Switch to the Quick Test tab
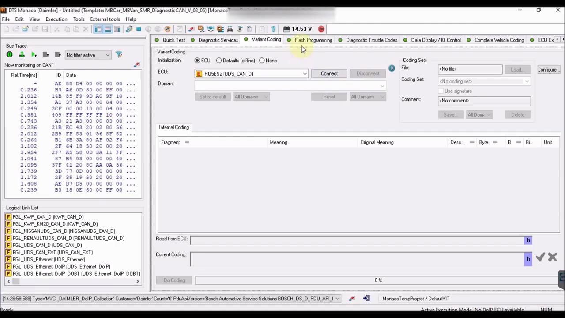The height and width of the screenshot is (318, 565). 169,40
